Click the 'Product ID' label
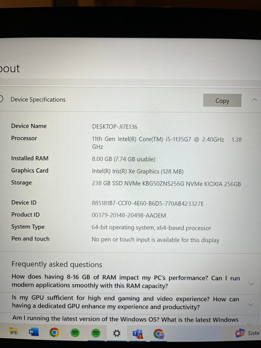This screenshot has height=348, width=261. coord(26,215)
